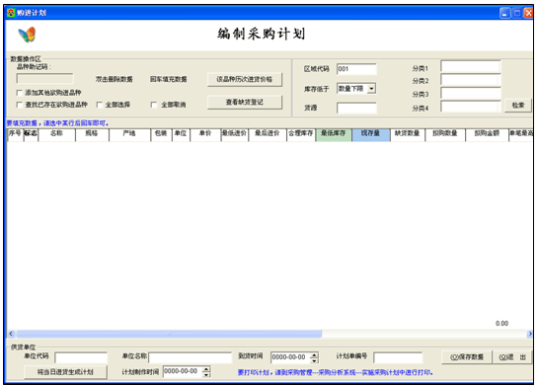Increase 计划制作时间 with up spinner arrow

pyautogui.click(x=206, y=369)
